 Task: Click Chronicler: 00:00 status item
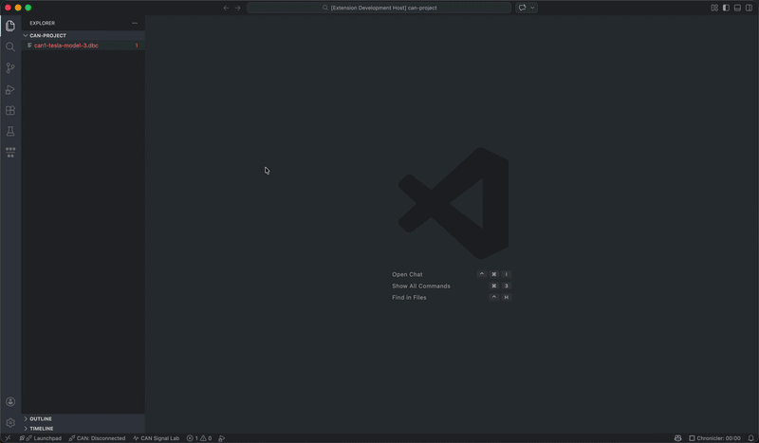pos(714,438)
